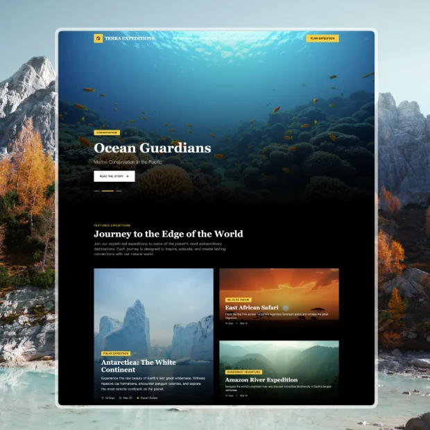
Task: Click the Read the Story button
Action: 114,176
